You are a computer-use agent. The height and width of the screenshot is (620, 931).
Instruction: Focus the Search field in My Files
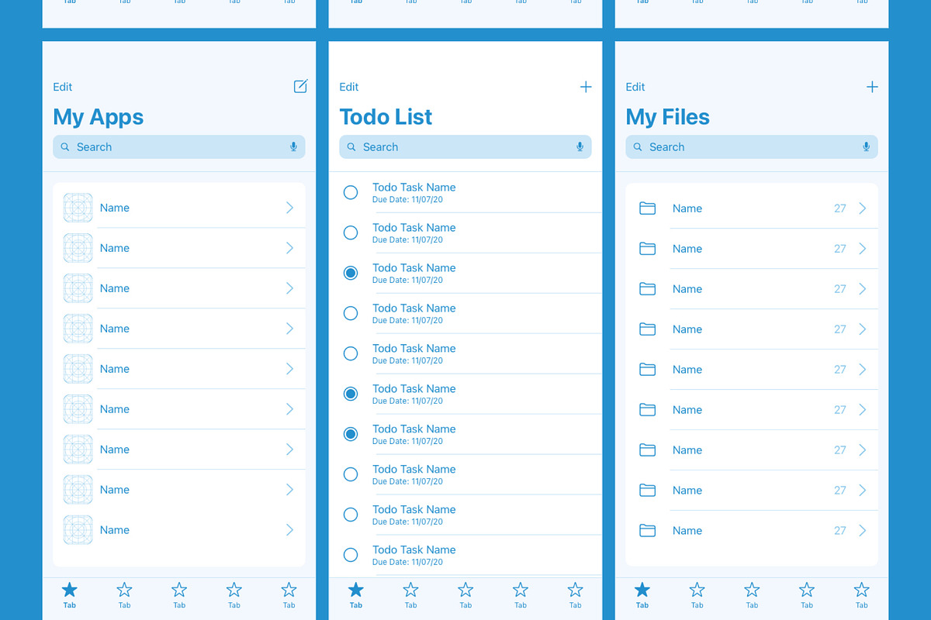(752, 146)
